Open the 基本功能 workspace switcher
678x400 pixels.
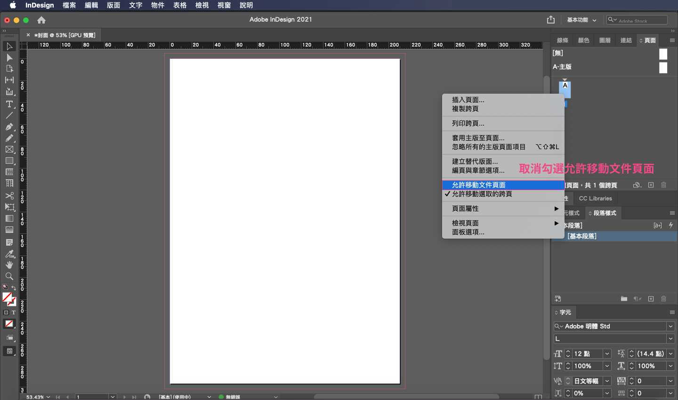[x=581, y=20]
